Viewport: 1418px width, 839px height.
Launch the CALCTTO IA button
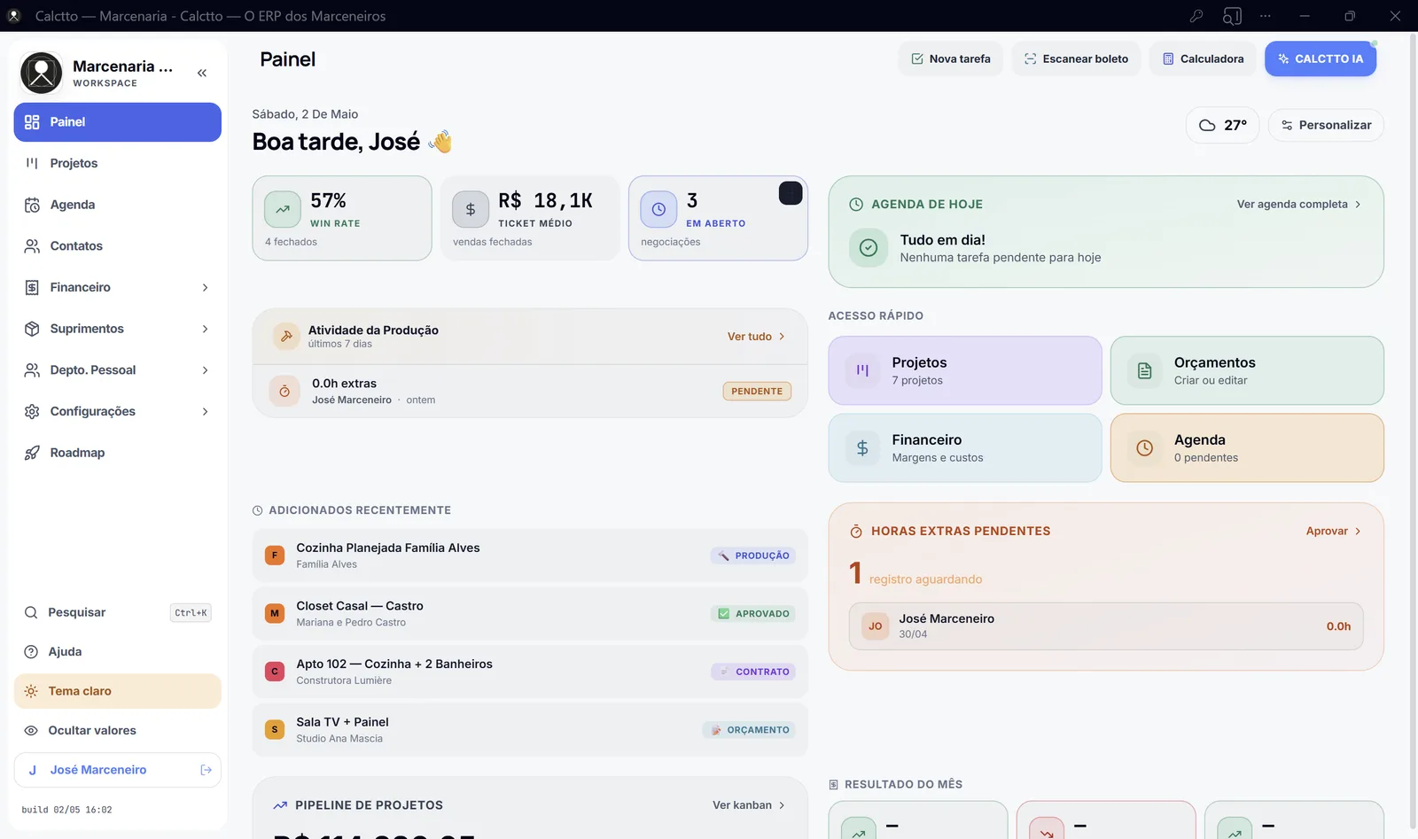[1321, 58]
